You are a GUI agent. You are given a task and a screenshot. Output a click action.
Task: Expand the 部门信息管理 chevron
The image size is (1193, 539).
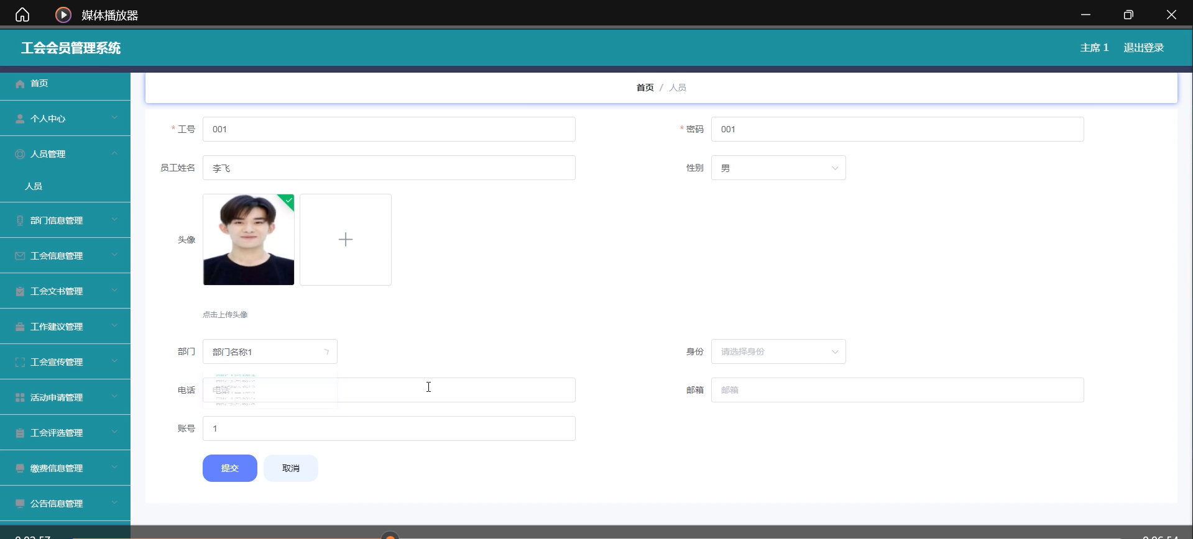click(115, 220)
